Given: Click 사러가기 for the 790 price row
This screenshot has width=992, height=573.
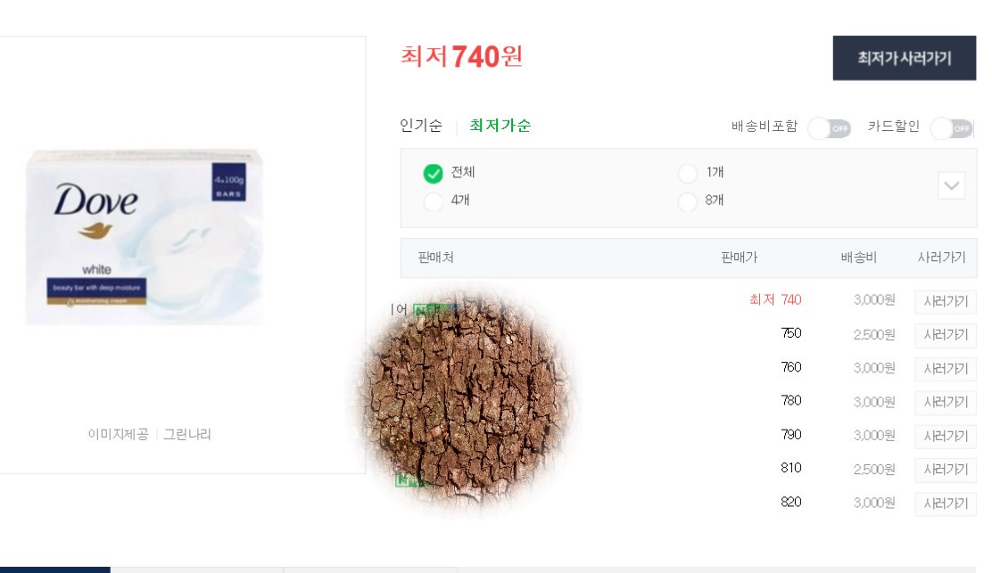Looking at the screenshot, I should (x=946, y=436).
